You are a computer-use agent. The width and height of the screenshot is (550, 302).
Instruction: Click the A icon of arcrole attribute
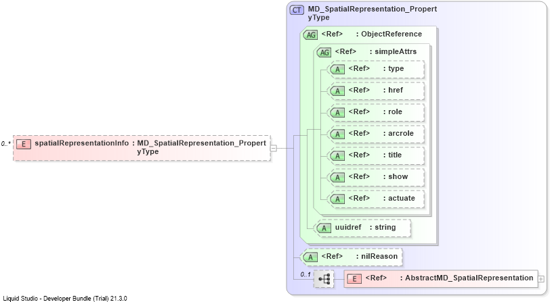pos(337,134)
